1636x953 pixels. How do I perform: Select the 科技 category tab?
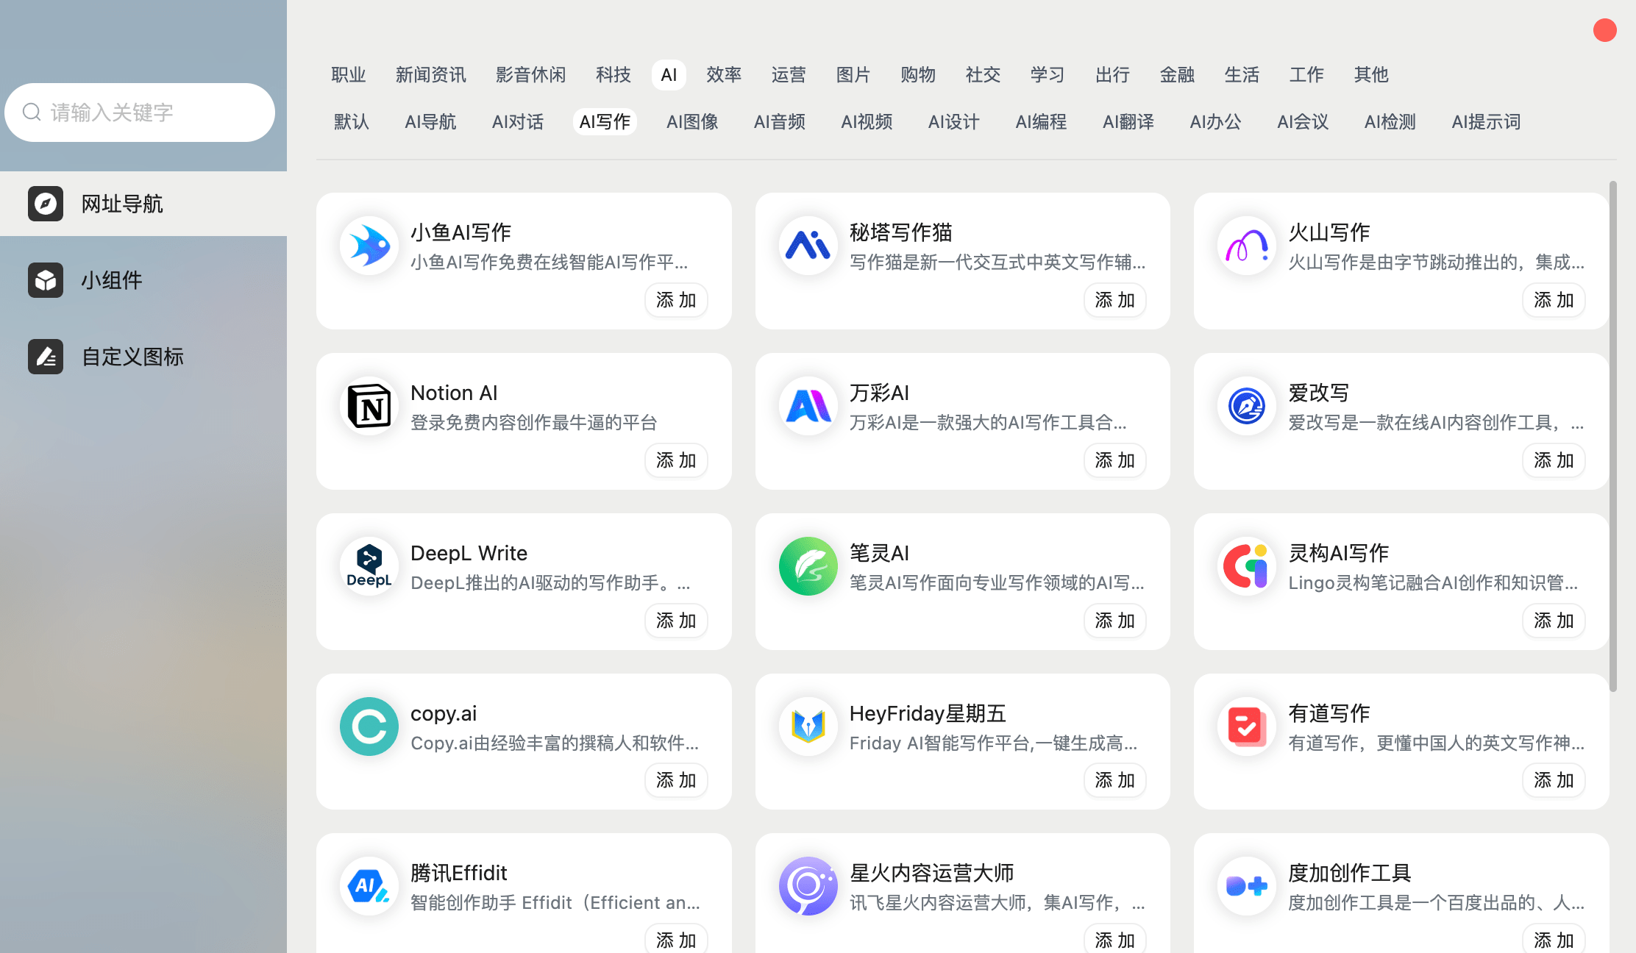point(613,75)
